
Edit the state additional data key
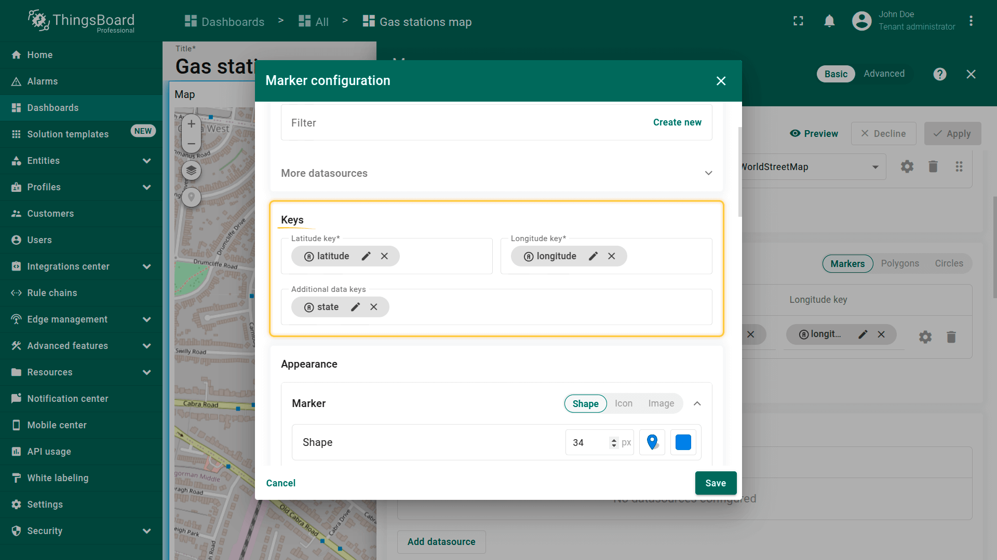pos(355,307)
